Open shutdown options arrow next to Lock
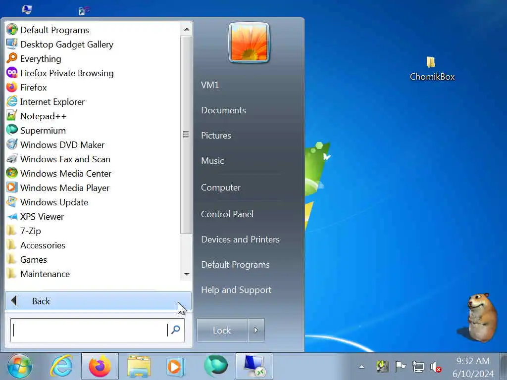 tap(256, 330)
